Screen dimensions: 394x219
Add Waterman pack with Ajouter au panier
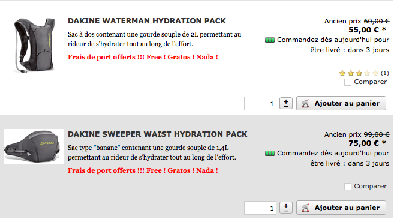coord(341,103)
